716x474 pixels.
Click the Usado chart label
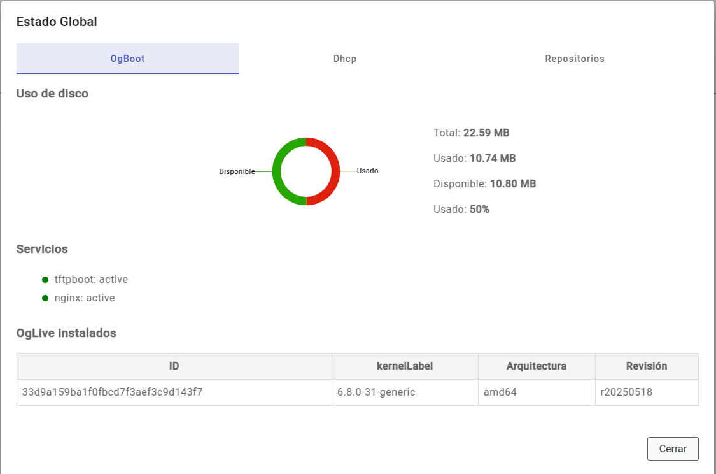[367, 171]
